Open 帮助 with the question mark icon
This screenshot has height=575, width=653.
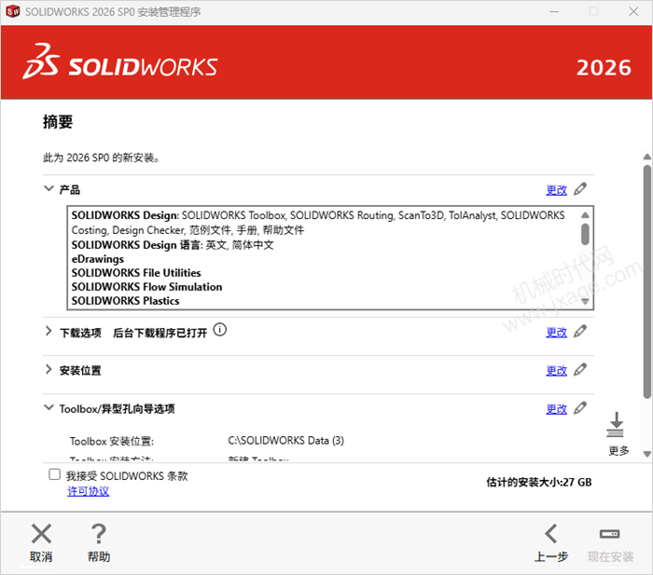pos(99,533)
